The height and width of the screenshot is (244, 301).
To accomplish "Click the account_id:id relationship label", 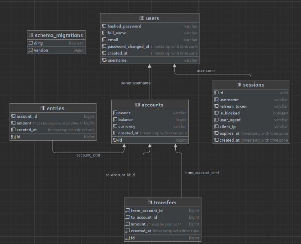I will 88,155.
